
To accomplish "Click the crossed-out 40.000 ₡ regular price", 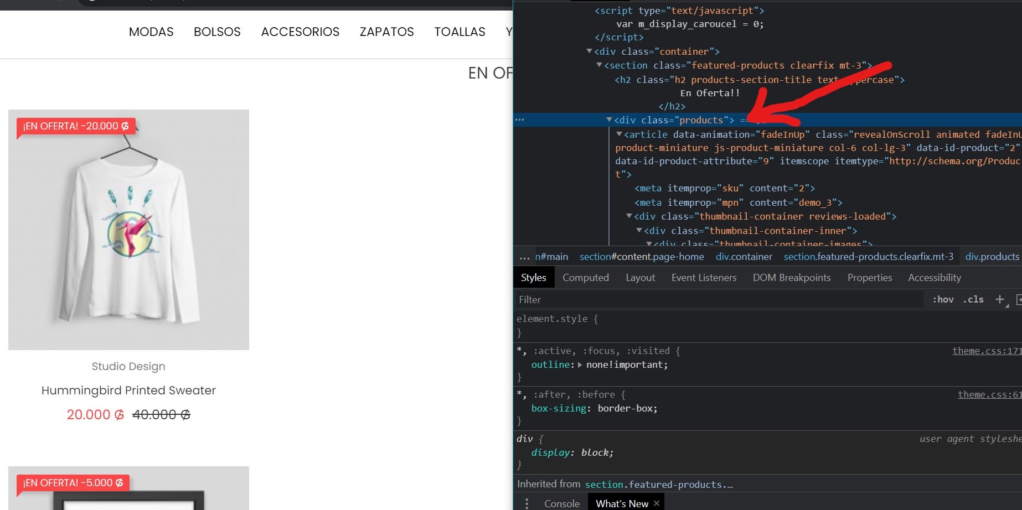I will (161, 415).
